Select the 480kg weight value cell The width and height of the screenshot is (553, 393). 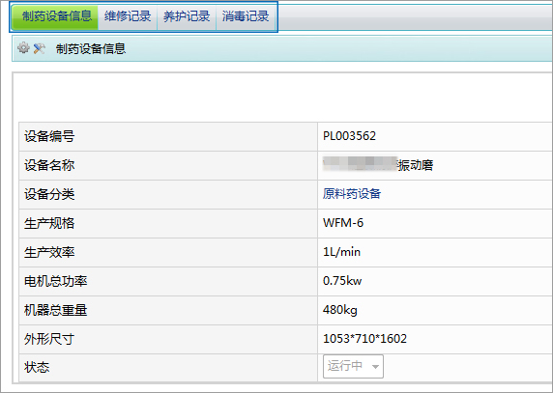point(435,310)
